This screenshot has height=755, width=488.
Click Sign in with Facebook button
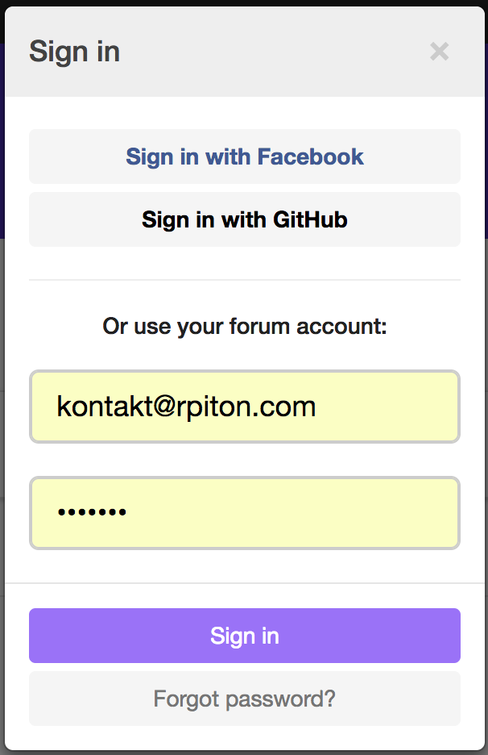245,156
